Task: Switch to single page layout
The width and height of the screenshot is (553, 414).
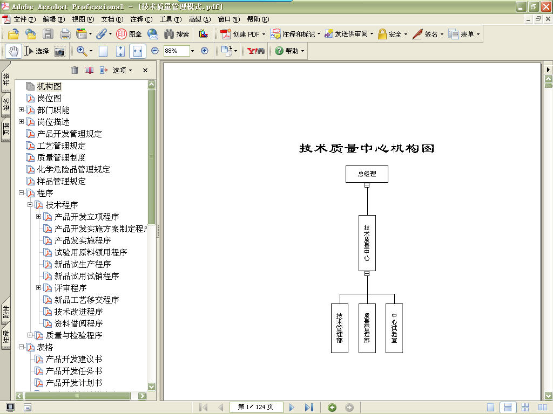Action: click(x=490, y=408)
